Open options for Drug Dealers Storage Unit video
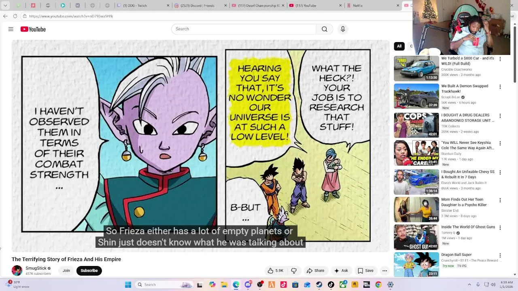Screen dimensions: 518x291 click(500, 116)
